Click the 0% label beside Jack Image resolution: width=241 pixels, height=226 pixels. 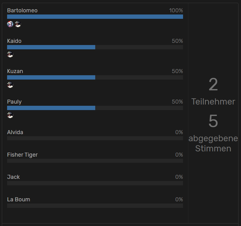click(179, 177)
